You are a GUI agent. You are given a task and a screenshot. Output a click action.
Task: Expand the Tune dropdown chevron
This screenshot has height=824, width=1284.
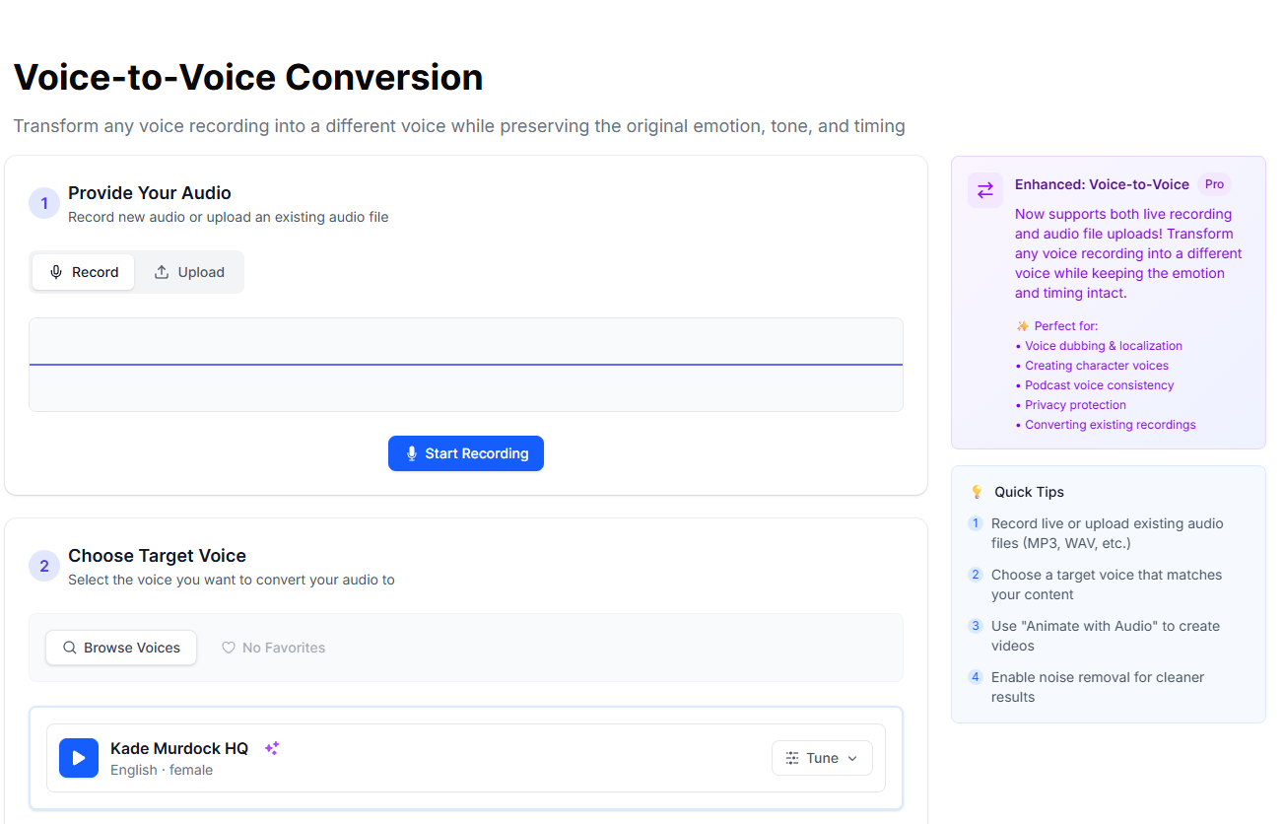[x=852, y=758]
